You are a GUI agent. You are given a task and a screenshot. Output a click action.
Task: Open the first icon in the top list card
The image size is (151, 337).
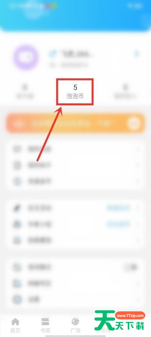pos(17,149)
